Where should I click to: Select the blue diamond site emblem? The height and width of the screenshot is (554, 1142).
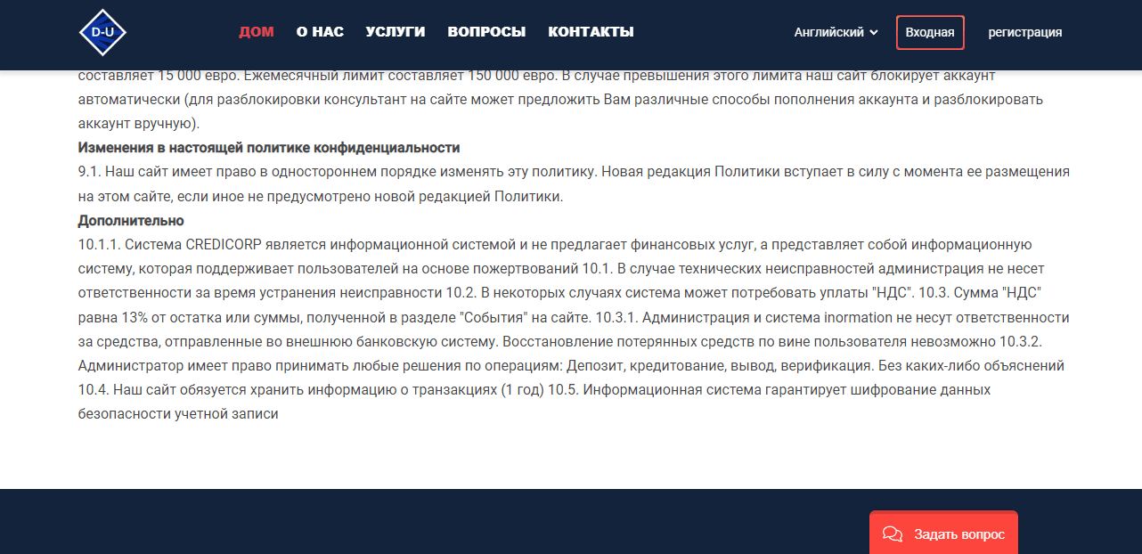(x=102, y=31)
